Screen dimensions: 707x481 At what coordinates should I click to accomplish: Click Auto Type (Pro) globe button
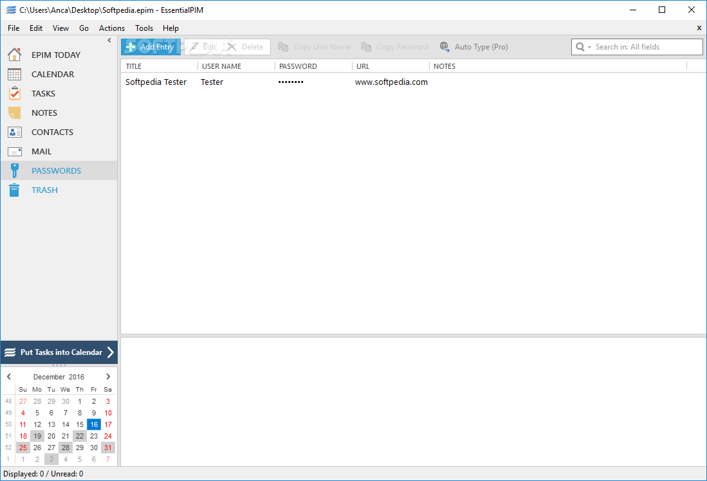(474, 47)
